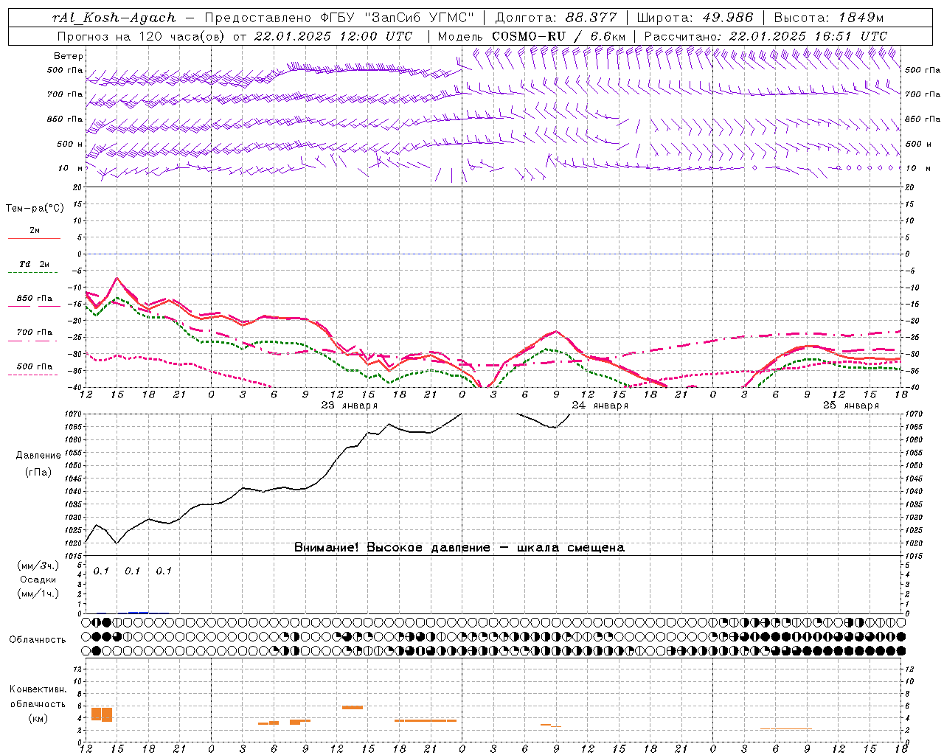Screen dimensions: 944x755
Task: Click the high pressure warning Внимание! Высокое давление
Action: pyautogui.click(x=392, y=548)
